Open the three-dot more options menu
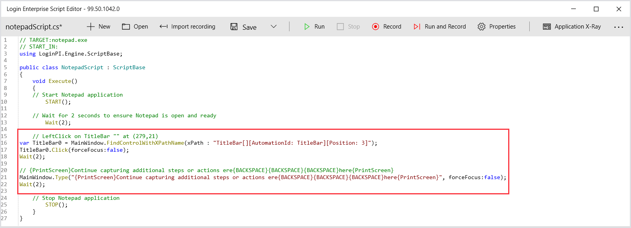Screen dimensions: 631x228 (618, 27)
